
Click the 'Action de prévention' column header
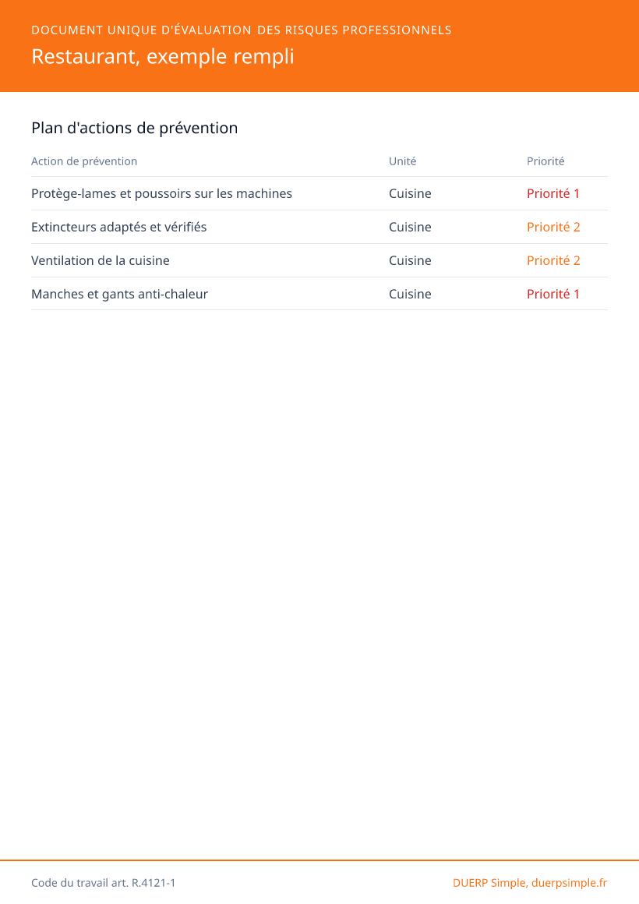(x=84, y=161)
